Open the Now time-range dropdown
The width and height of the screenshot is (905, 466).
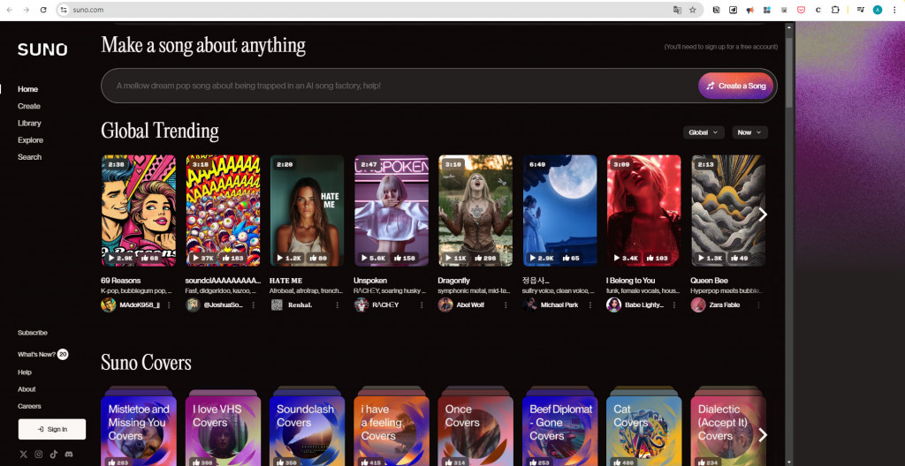(x=749, y=132)
